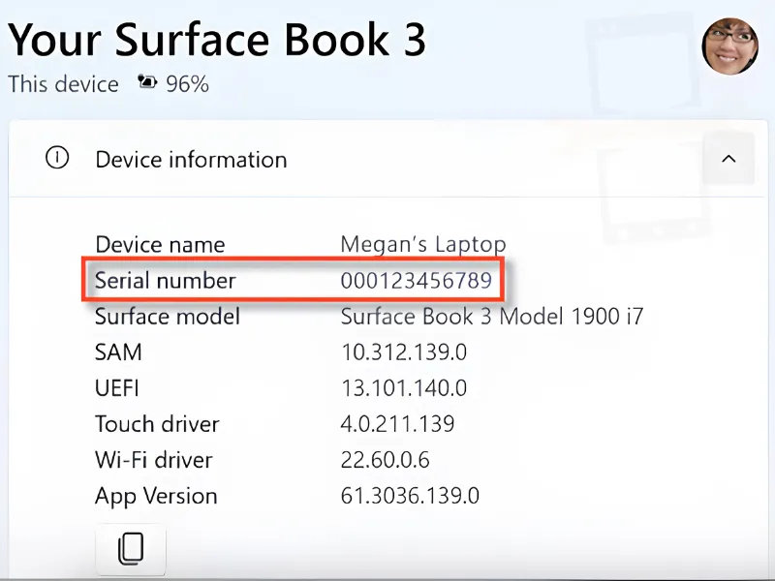Click 'Surface Book 3 Model 1900 i7' value
775x581 pixels.
click(x=492, y=317)
